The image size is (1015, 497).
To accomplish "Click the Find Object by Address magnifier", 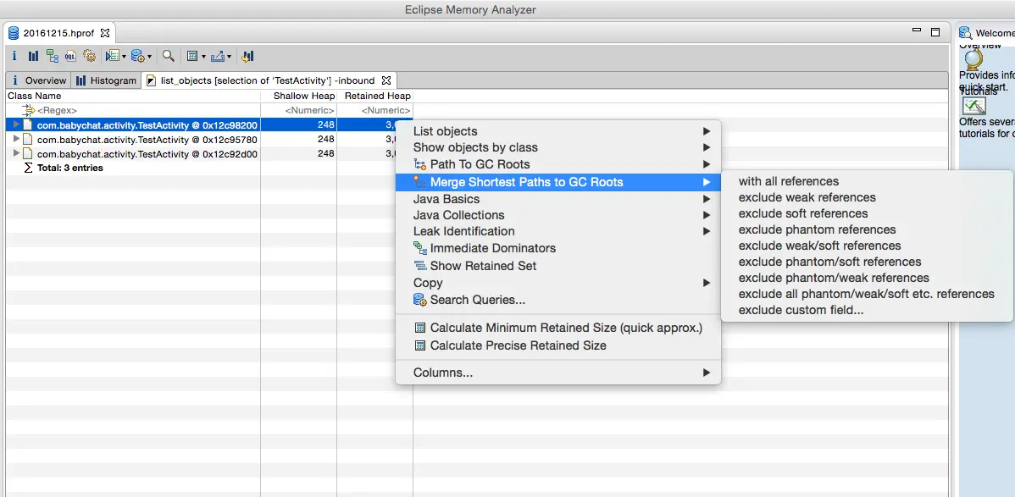I will [169, 56].
